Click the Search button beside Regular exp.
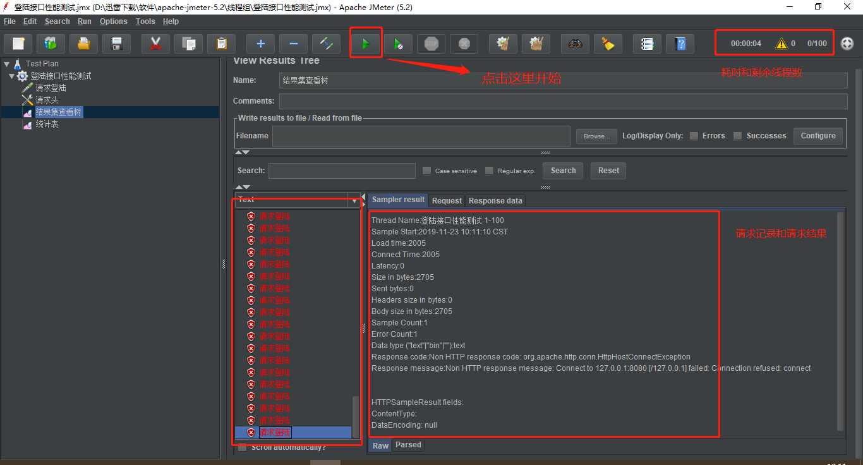This screenshot has height=465, width=863. (563, 171)
